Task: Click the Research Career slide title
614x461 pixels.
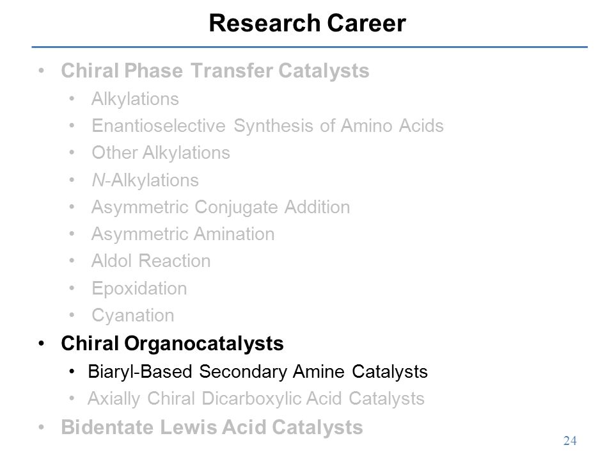Action: (308, 23)
